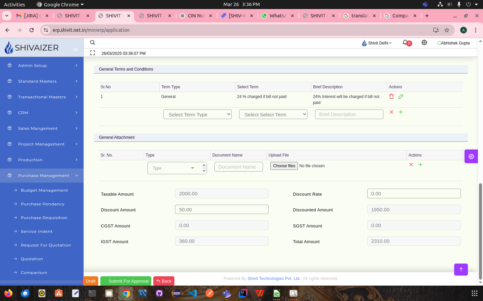Viewport: 483px width, 301px height.
Task: Toggle the sidebar collapse switch
Action: click(x=75, y=49)
